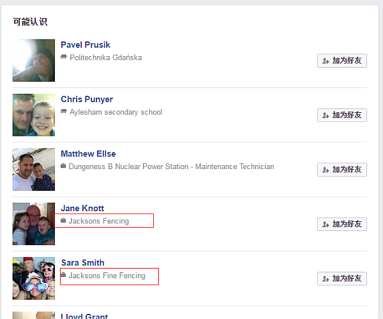Click briefcase icon beside Dungeness B Nuclear
383x319 pixels.
[63, 166]
